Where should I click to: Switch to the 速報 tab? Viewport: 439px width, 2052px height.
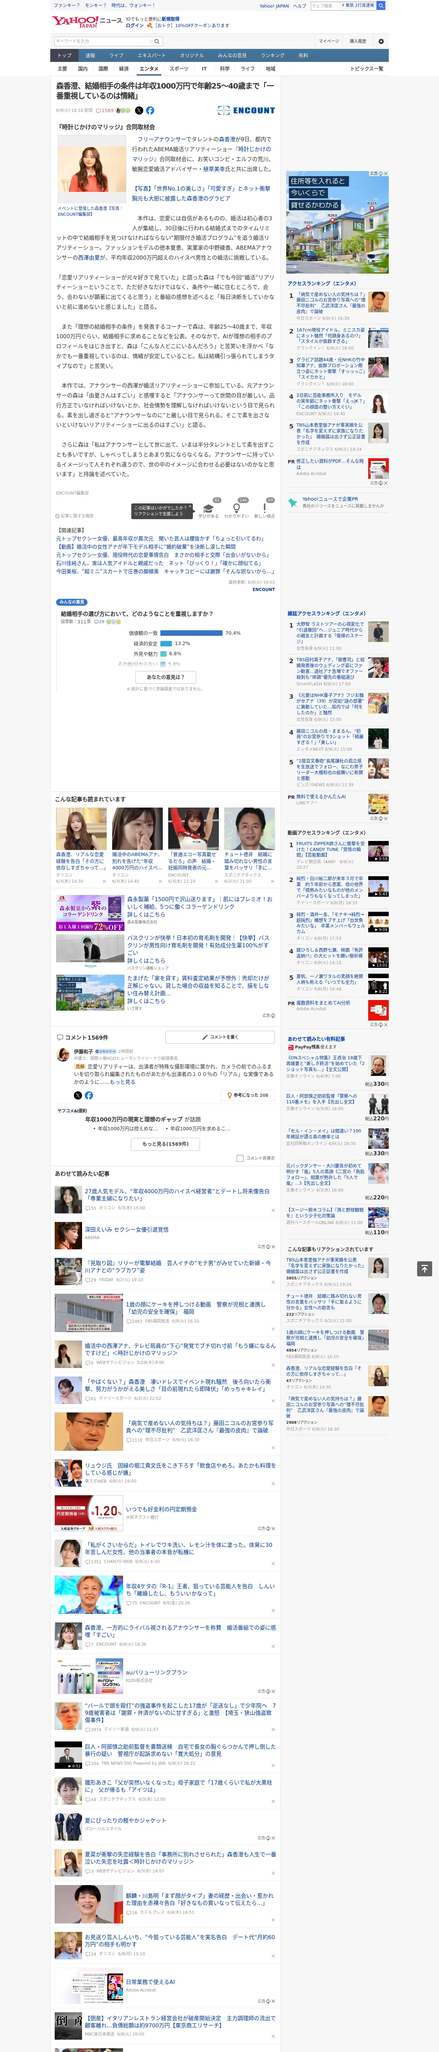pyautogui.click(x=90, y=56)
